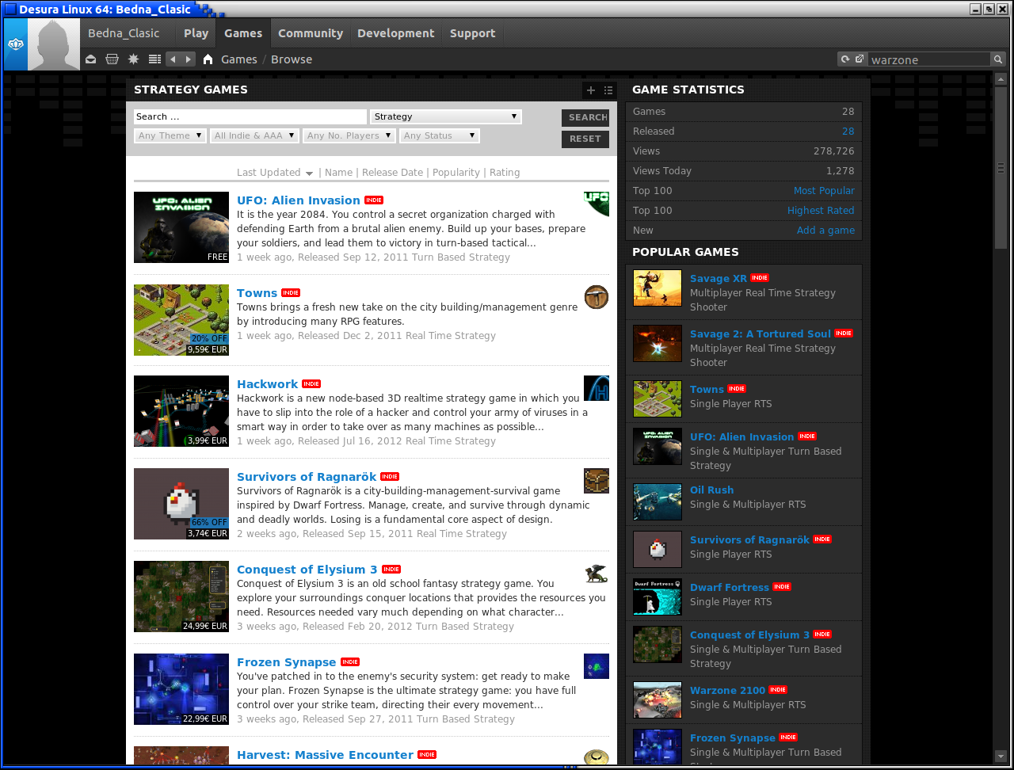Open the Savage XR popular thumbnail
Viewport: 1014px width, 770px height.
(x=658, y=288)
